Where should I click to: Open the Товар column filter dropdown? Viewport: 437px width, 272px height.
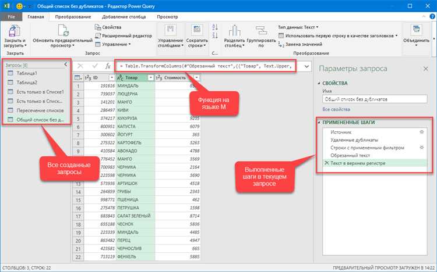150,78
